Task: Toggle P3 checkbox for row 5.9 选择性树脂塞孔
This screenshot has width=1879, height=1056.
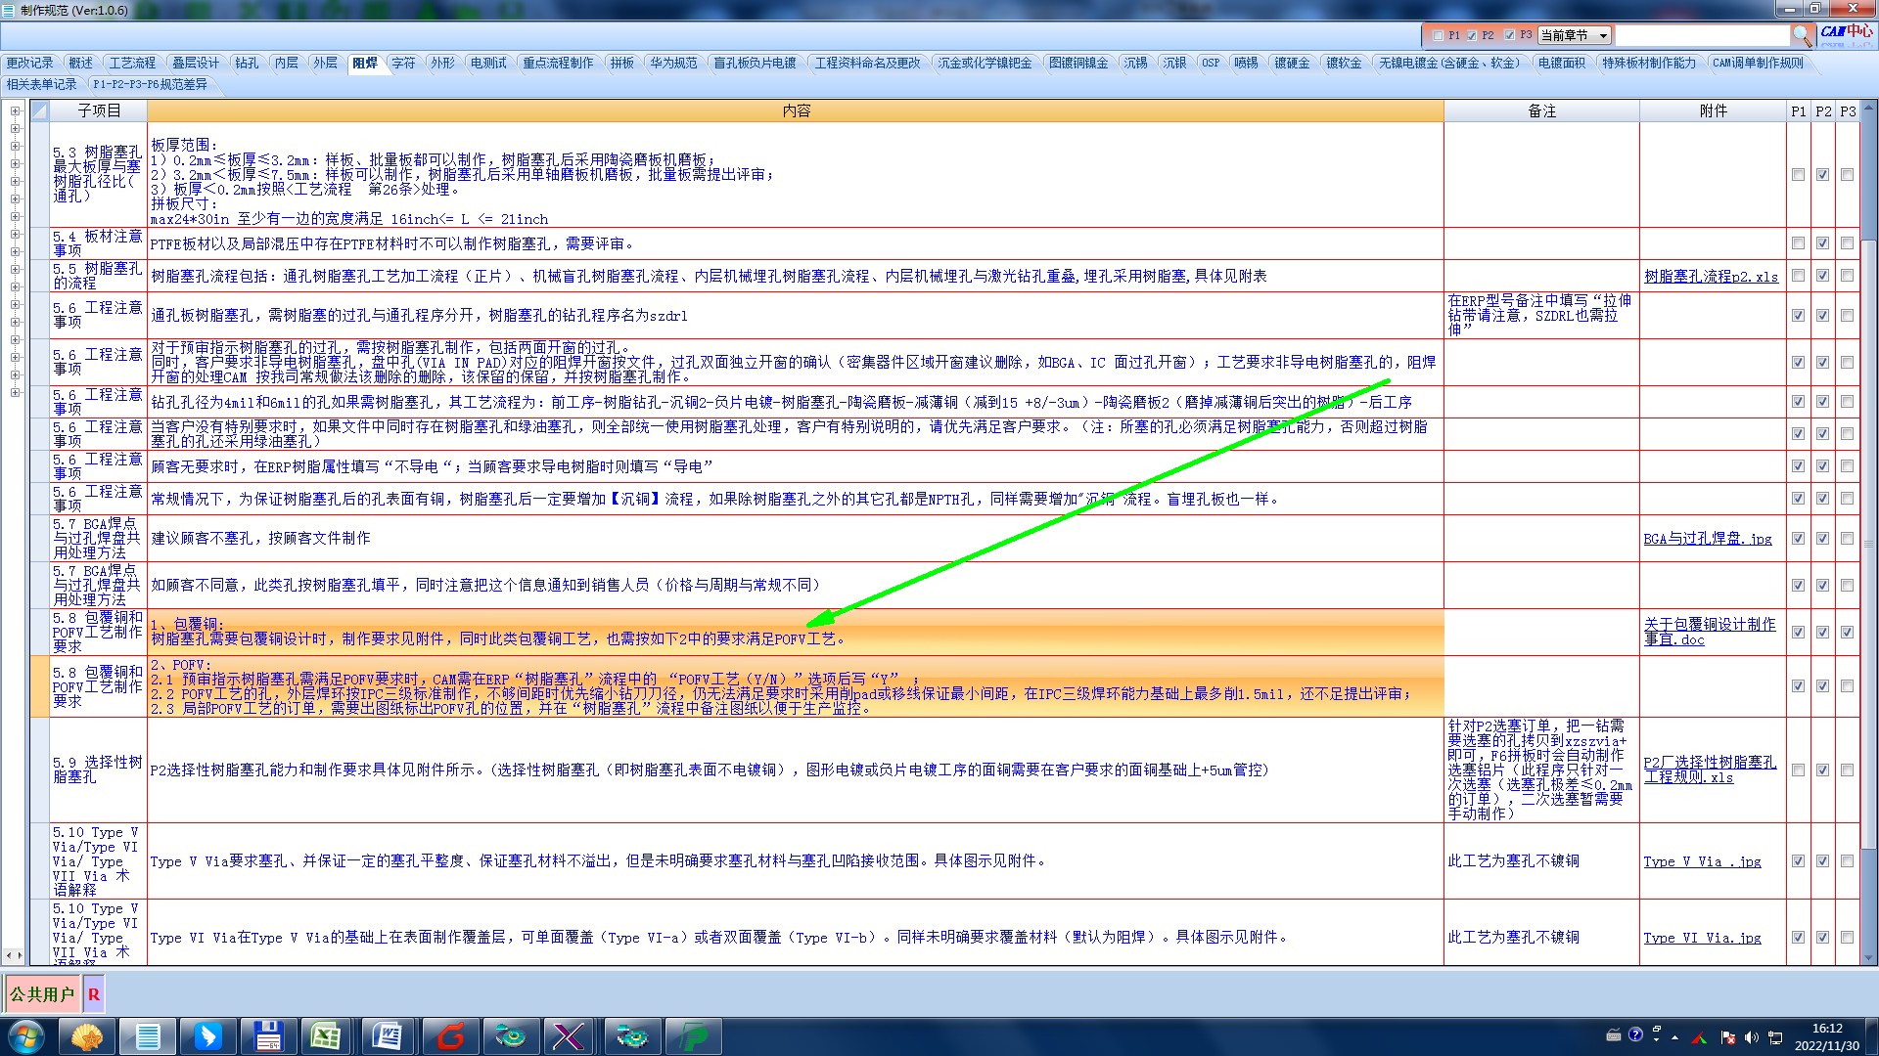Action: click(1847, 770)
